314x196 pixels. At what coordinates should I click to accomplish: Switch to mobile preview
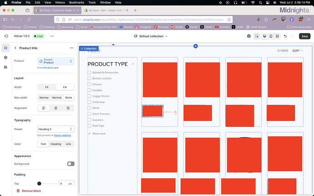point(271,36)
